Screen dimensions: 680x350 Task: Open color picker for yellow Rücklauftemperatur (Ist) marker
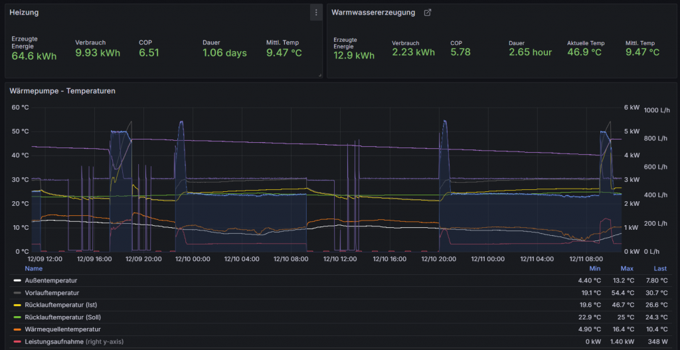[17, 305]
